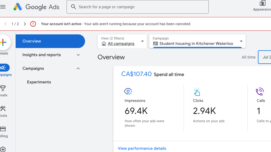Select the All time date range
This screenshot has width=271, height=152.
pyautogui.click(x=248, y=57)
